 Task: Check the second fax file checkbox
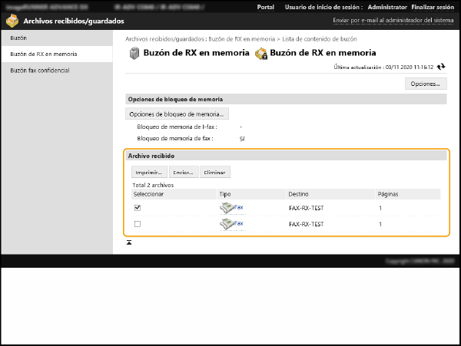click(x=138, y=224)
